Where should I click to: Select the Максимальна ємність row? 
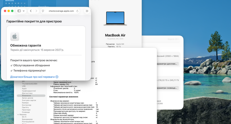click(66, 93)
